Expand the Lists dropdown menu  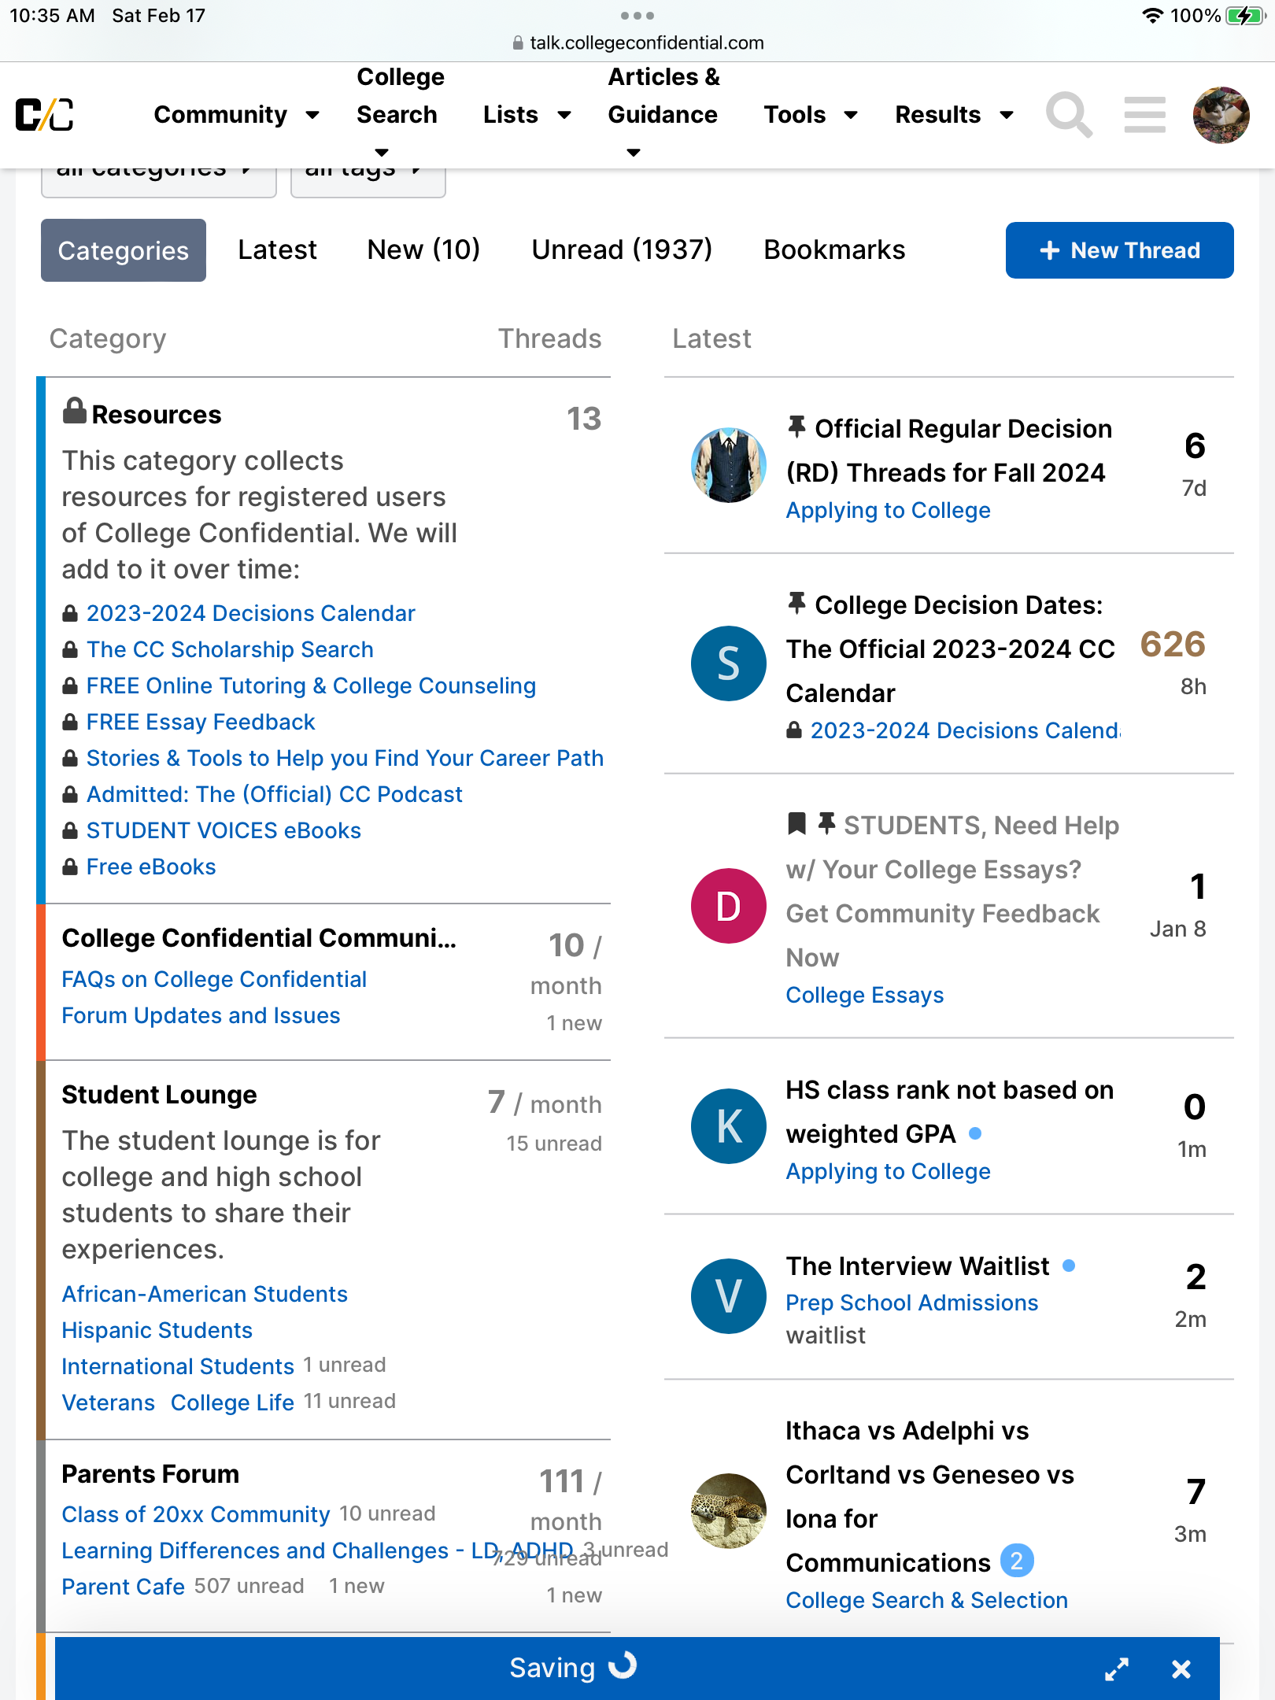coord(527,115)
